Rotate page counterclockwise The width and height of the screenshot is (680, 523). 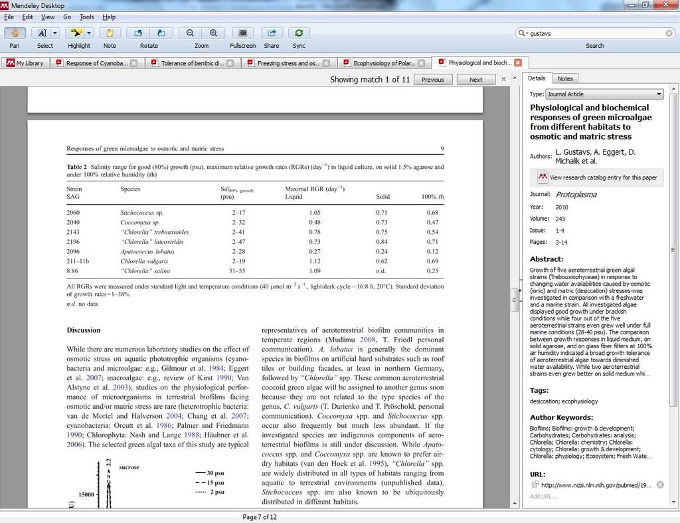tap(138, 33)
